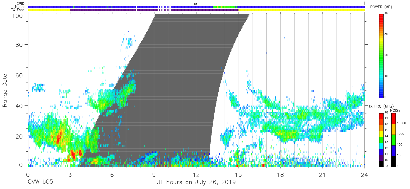Click the black segment of NOISE colorbar
Image resolution: width=410 pixels, height=189 pixels.
tap(394, 161)
